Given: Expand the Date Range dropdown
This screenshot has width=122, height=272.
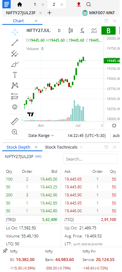Looking at the screenshot, I should [x=41, y=135].
